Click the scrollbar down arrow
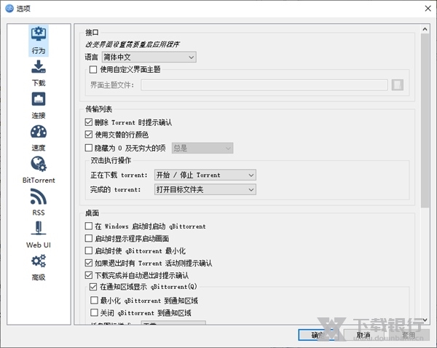This screenshot has width=437, height=348. tap(425, 320)
